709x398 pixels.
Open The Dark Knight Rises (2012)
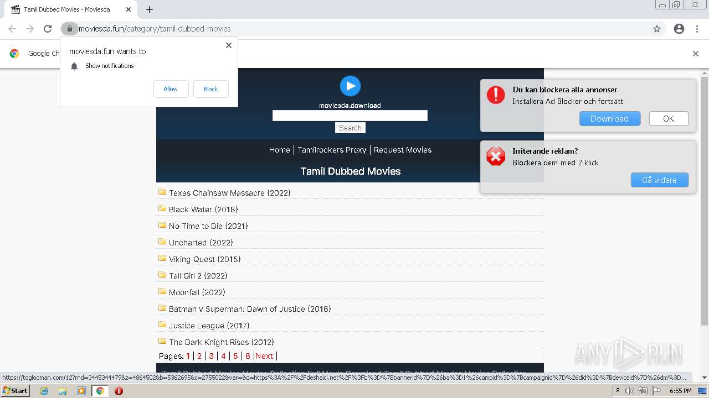221,342
